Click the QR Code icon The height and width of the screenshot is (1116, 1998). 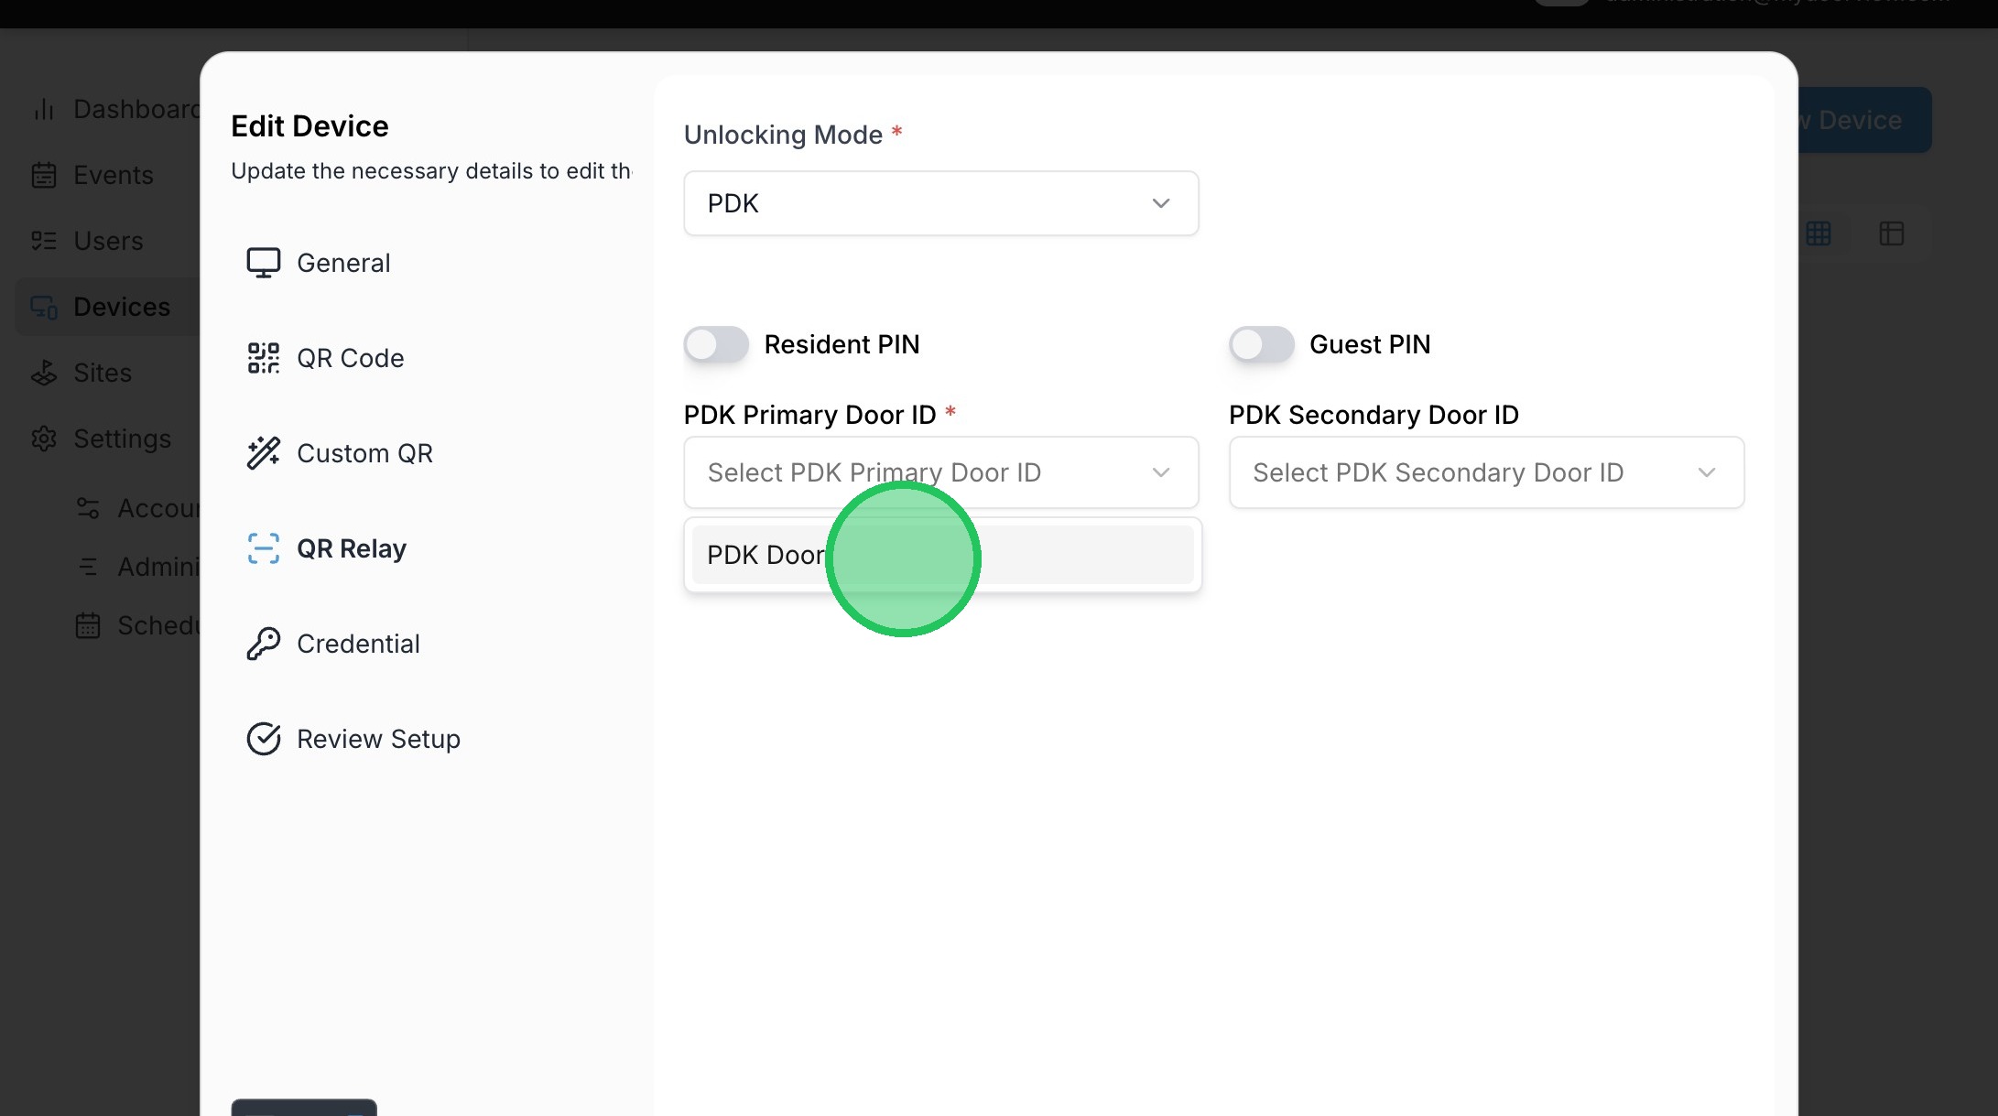(263, 358)
